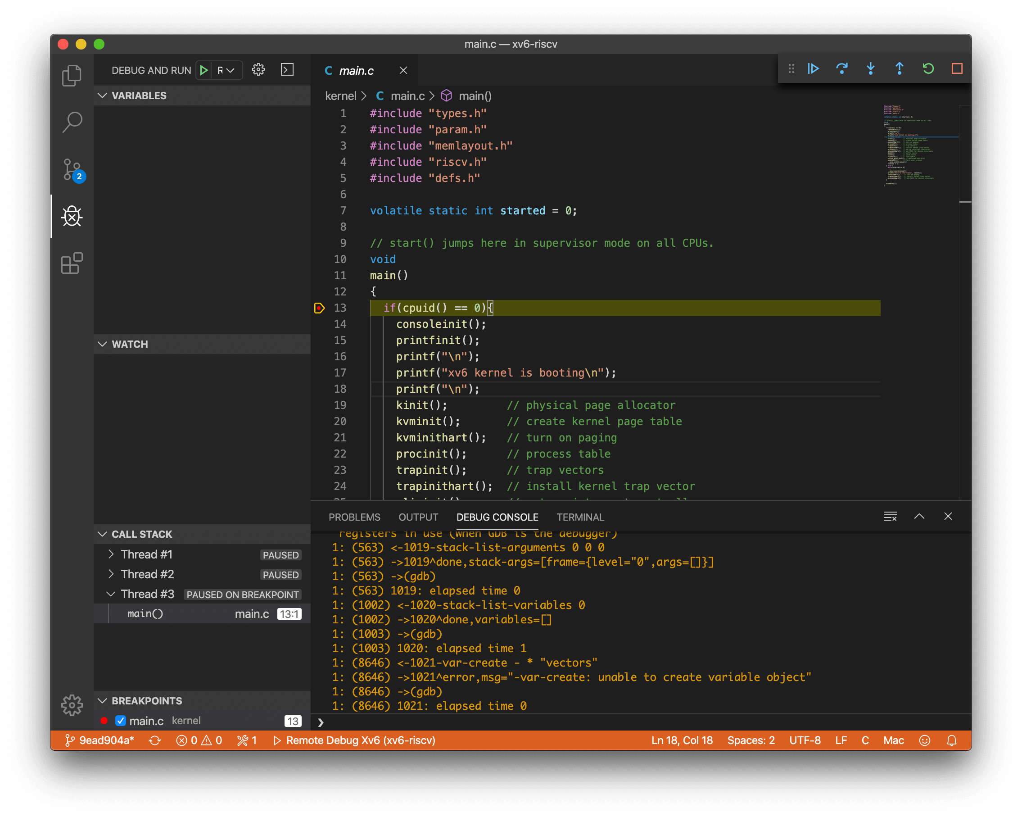Click the Step Out arrow icon

click(899, 69)
